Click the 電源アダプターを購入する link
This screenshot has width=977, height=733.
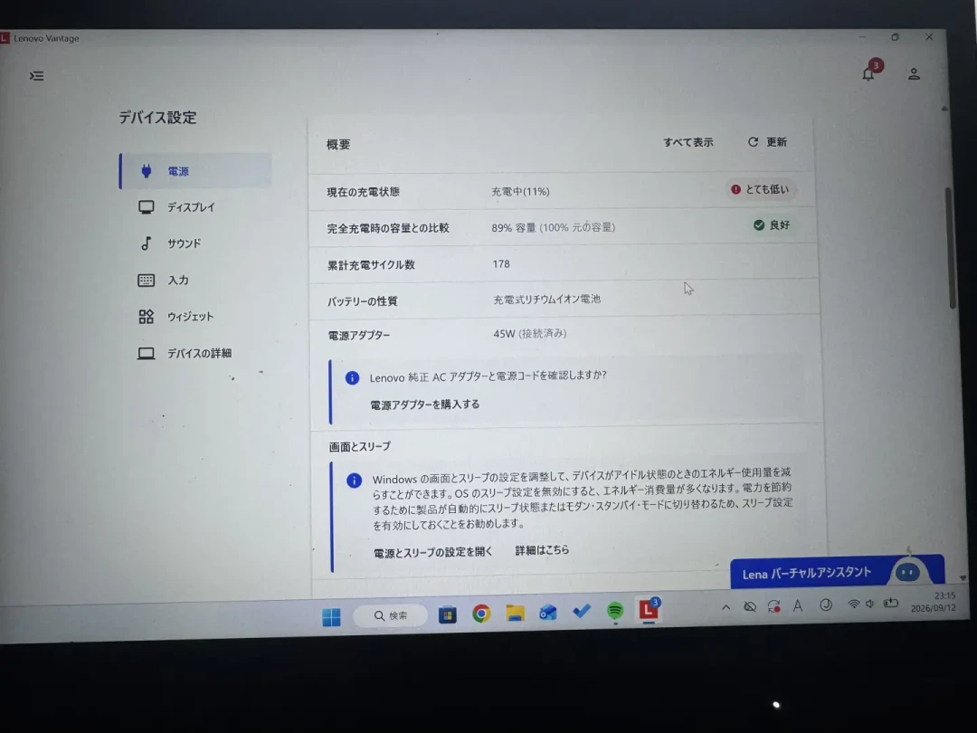point(425,405)
